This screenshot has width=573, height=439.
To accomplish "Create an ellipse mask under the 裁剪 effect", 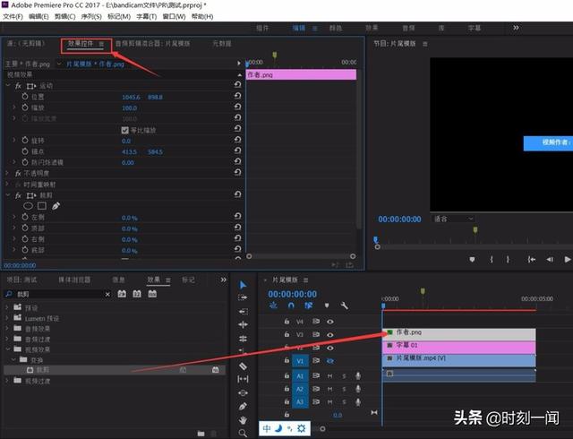I will (x=28, y=206).
